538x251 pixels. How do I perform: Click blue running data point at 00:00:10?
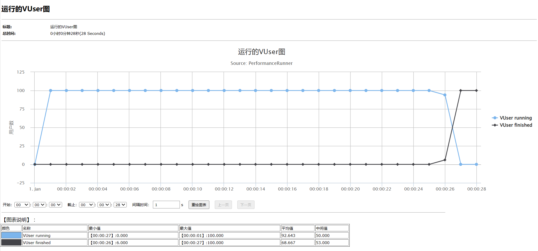[192, 91]
